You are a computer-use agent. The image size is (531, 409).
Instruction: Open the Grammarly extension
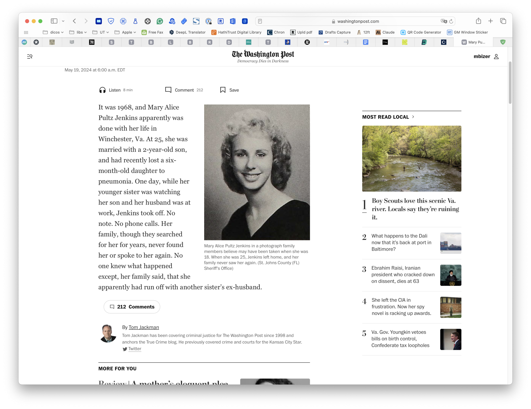(x=160, y=21)
